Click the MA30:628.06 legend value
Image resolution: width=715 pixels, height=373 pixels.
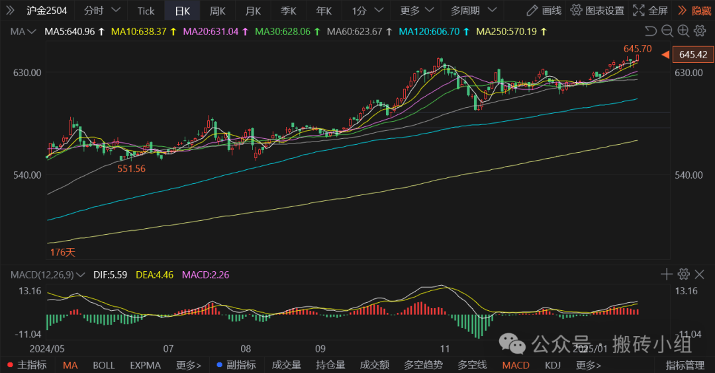click(283, 32)
